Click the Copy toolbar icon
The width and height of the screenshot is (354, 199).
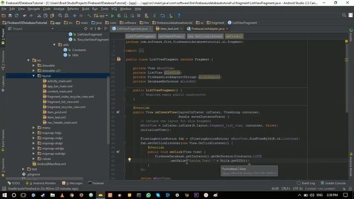pyautogui.click(x=45, y=15)
